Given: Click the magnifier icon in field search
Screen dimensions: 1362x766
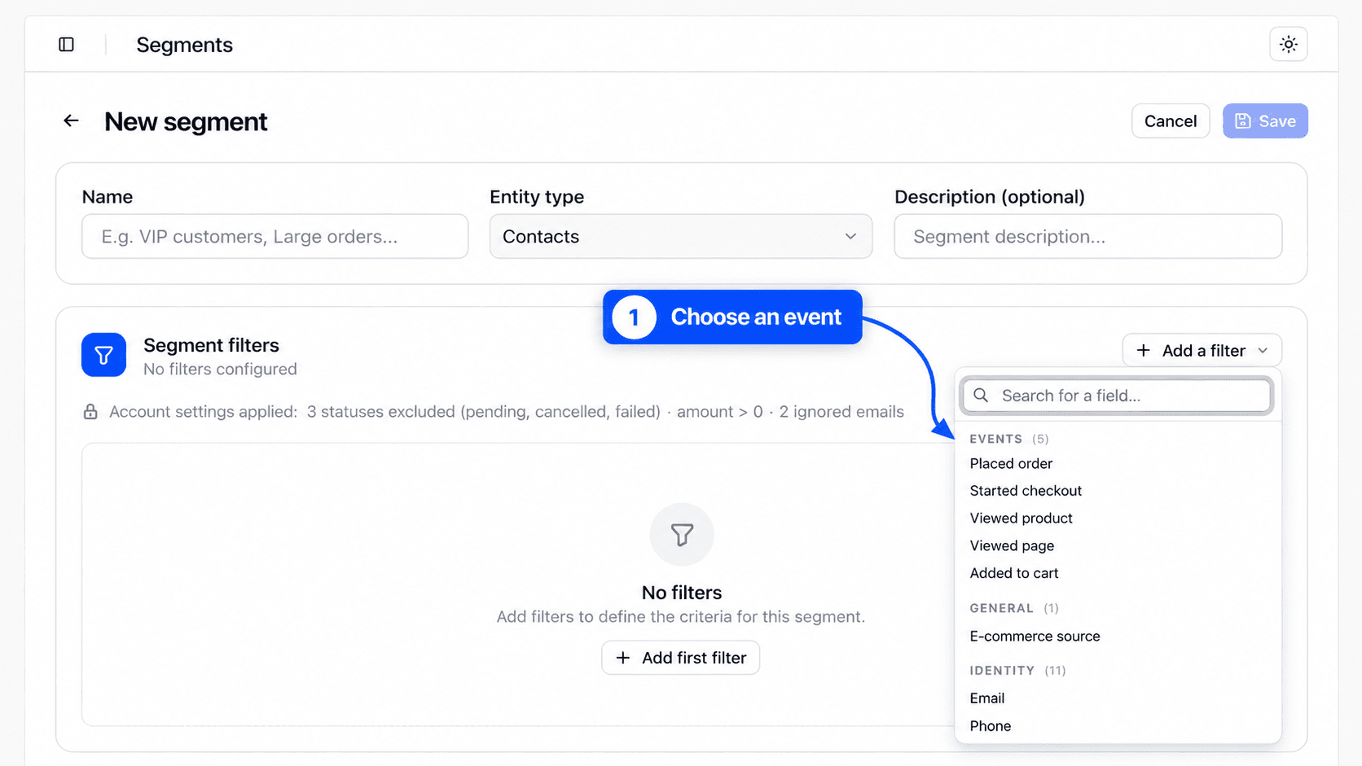Looking at the screenshot, I should pyautogui.click(x=981, y=396).
